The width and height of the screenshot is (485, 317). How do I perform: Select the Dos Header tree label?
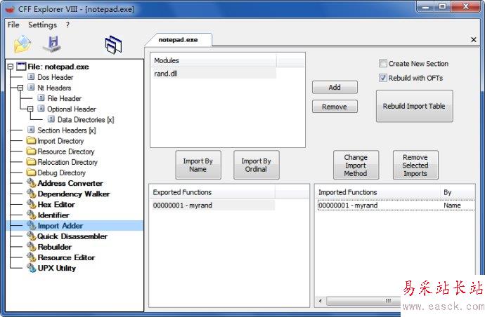pos(56,77)
